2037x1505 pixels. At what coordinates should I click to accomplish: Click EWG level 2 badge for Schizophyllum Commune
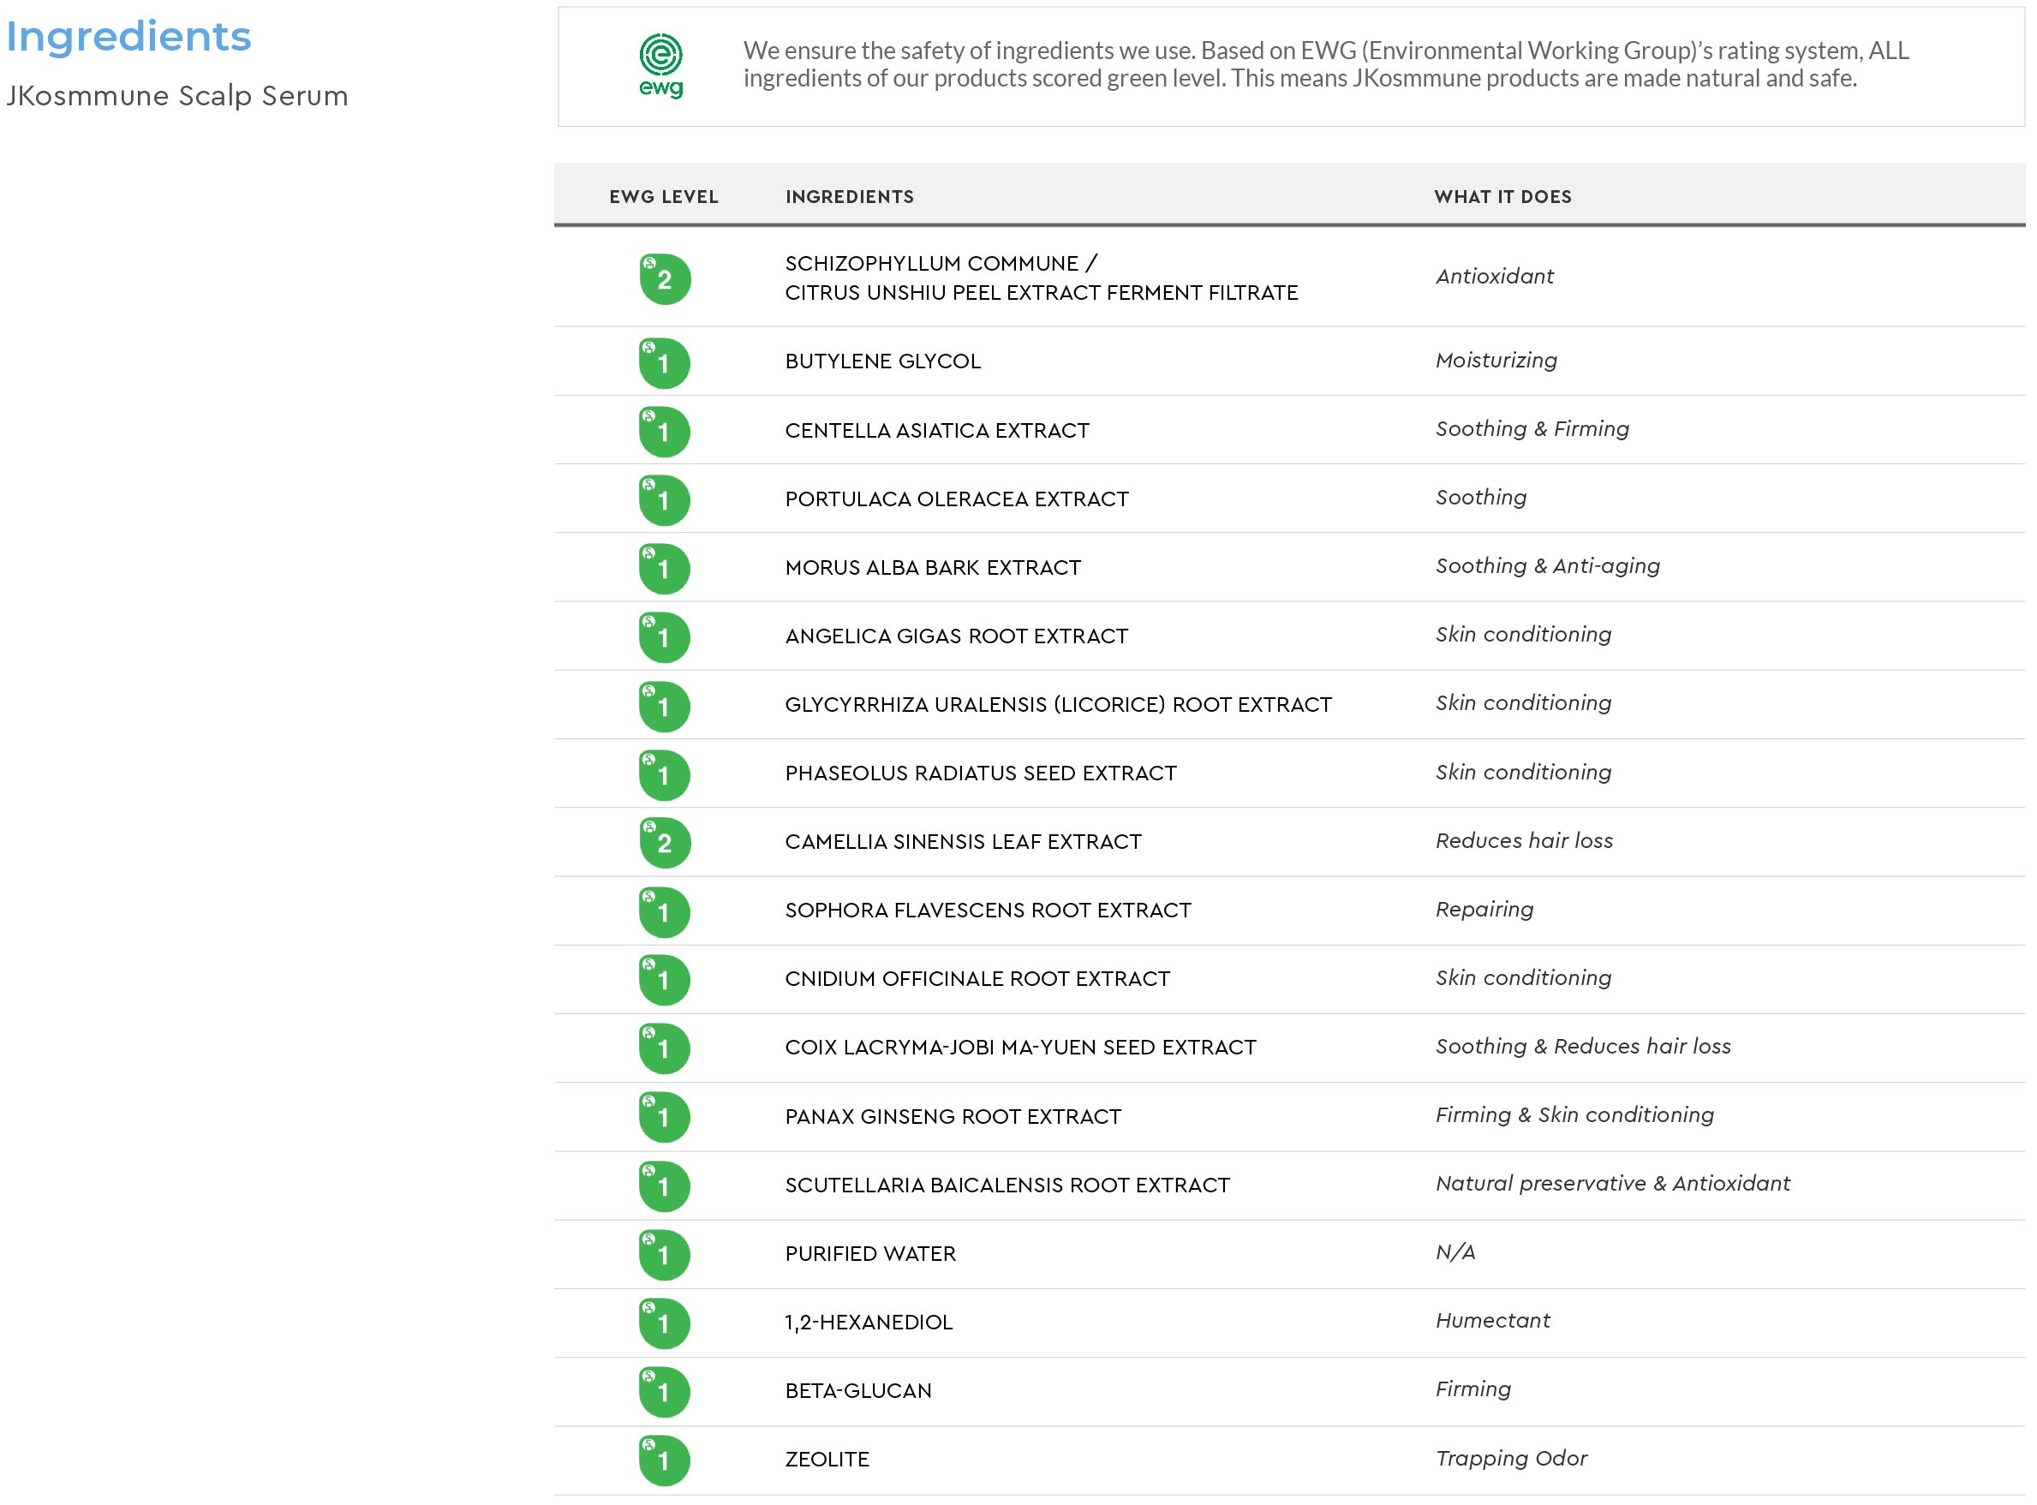click(x=664, y=278)
